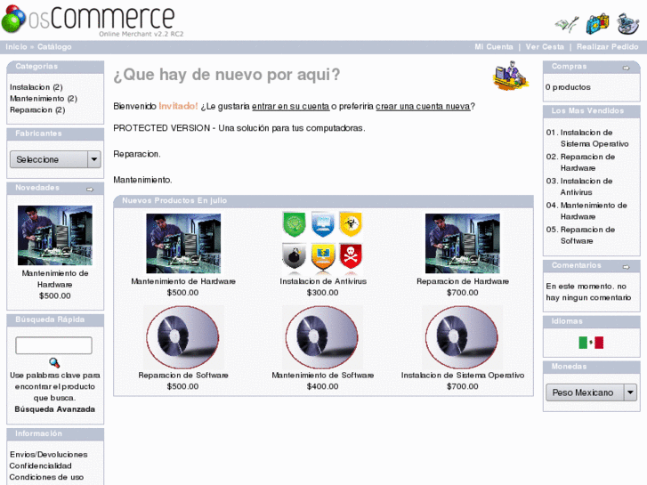Select the Mexican flag language icon
Viewport: 647px width, 485px height.
click(591, 343)
